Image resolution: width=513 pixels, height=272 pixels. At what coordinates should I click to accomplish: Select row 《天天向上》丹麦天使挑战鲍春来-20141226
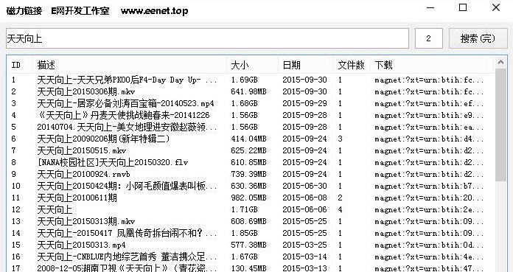[x=251, y=115]
